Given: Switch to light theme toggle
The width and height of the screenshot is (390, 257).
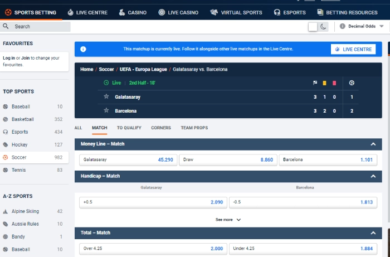Looking at the screenshot, I should [313, 27].
